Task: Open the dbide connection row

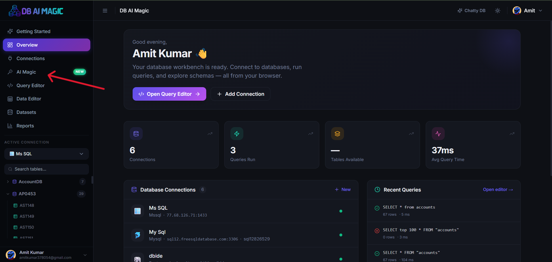Action: [241, 255]
